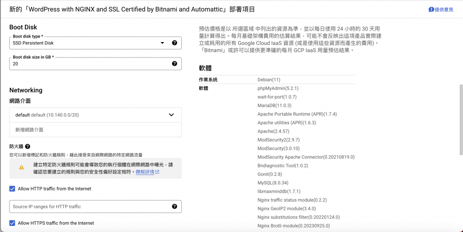Click the 作業系統 row label
Image resolution: width=463 pixels, height=232 pixels.
(x=208, y=80)
